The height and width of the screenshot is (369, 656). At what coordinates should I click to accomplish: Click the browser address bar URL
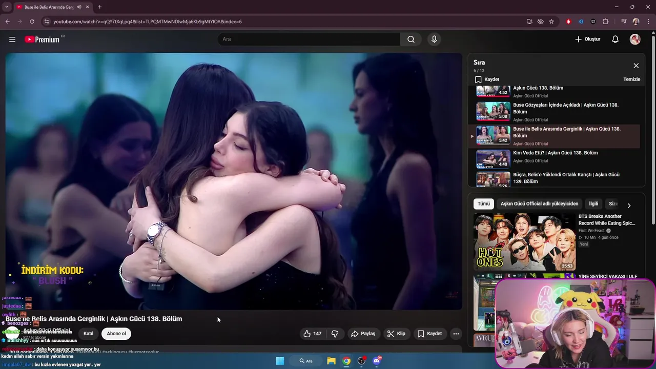pos(148,22)
